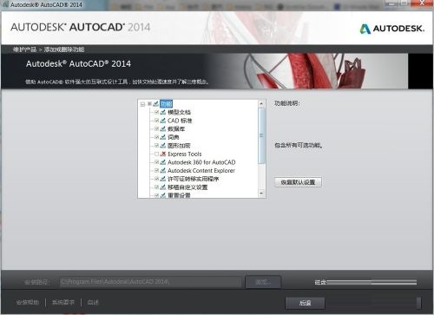This screenshot has width=434, height=315.
Task: Select the 移植自定义设置 tree row
Action: [x=187, y=187]
